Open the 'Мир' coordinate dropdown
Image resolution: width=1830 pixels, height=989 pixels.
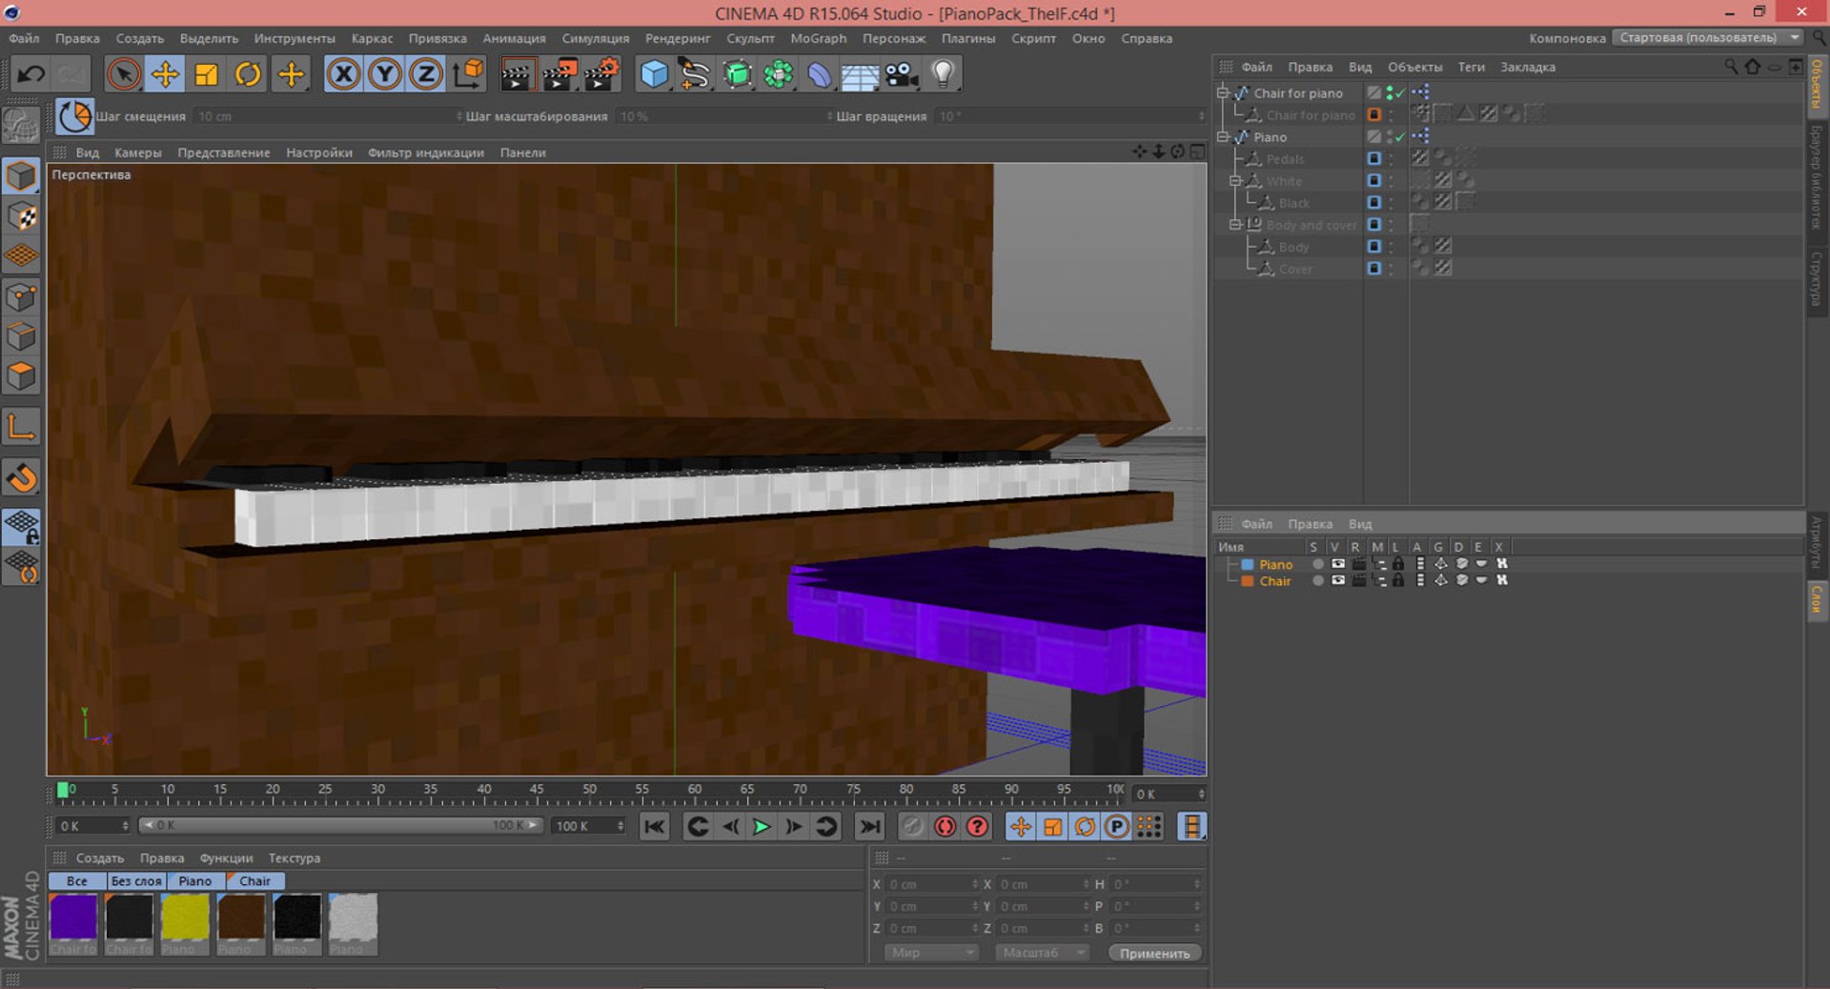[931, 952]
